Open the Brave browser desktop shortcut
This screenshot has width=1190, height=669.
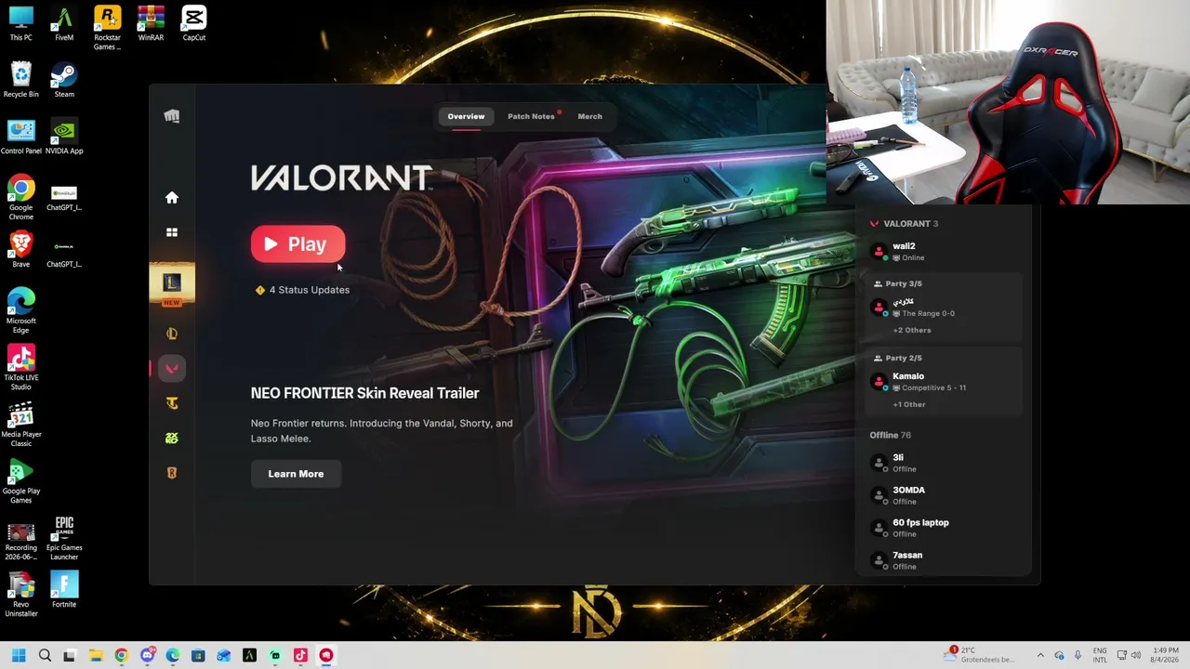tap(21, 250)
